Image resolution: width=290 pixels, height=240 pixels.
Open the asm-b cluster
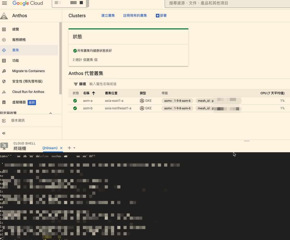coord(88,108)
